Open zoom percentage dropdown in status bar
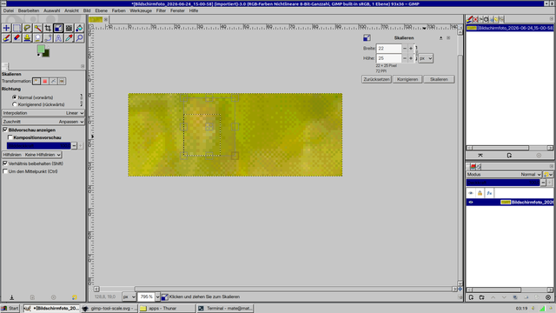The image size is (556, 313). pos(157,296)
